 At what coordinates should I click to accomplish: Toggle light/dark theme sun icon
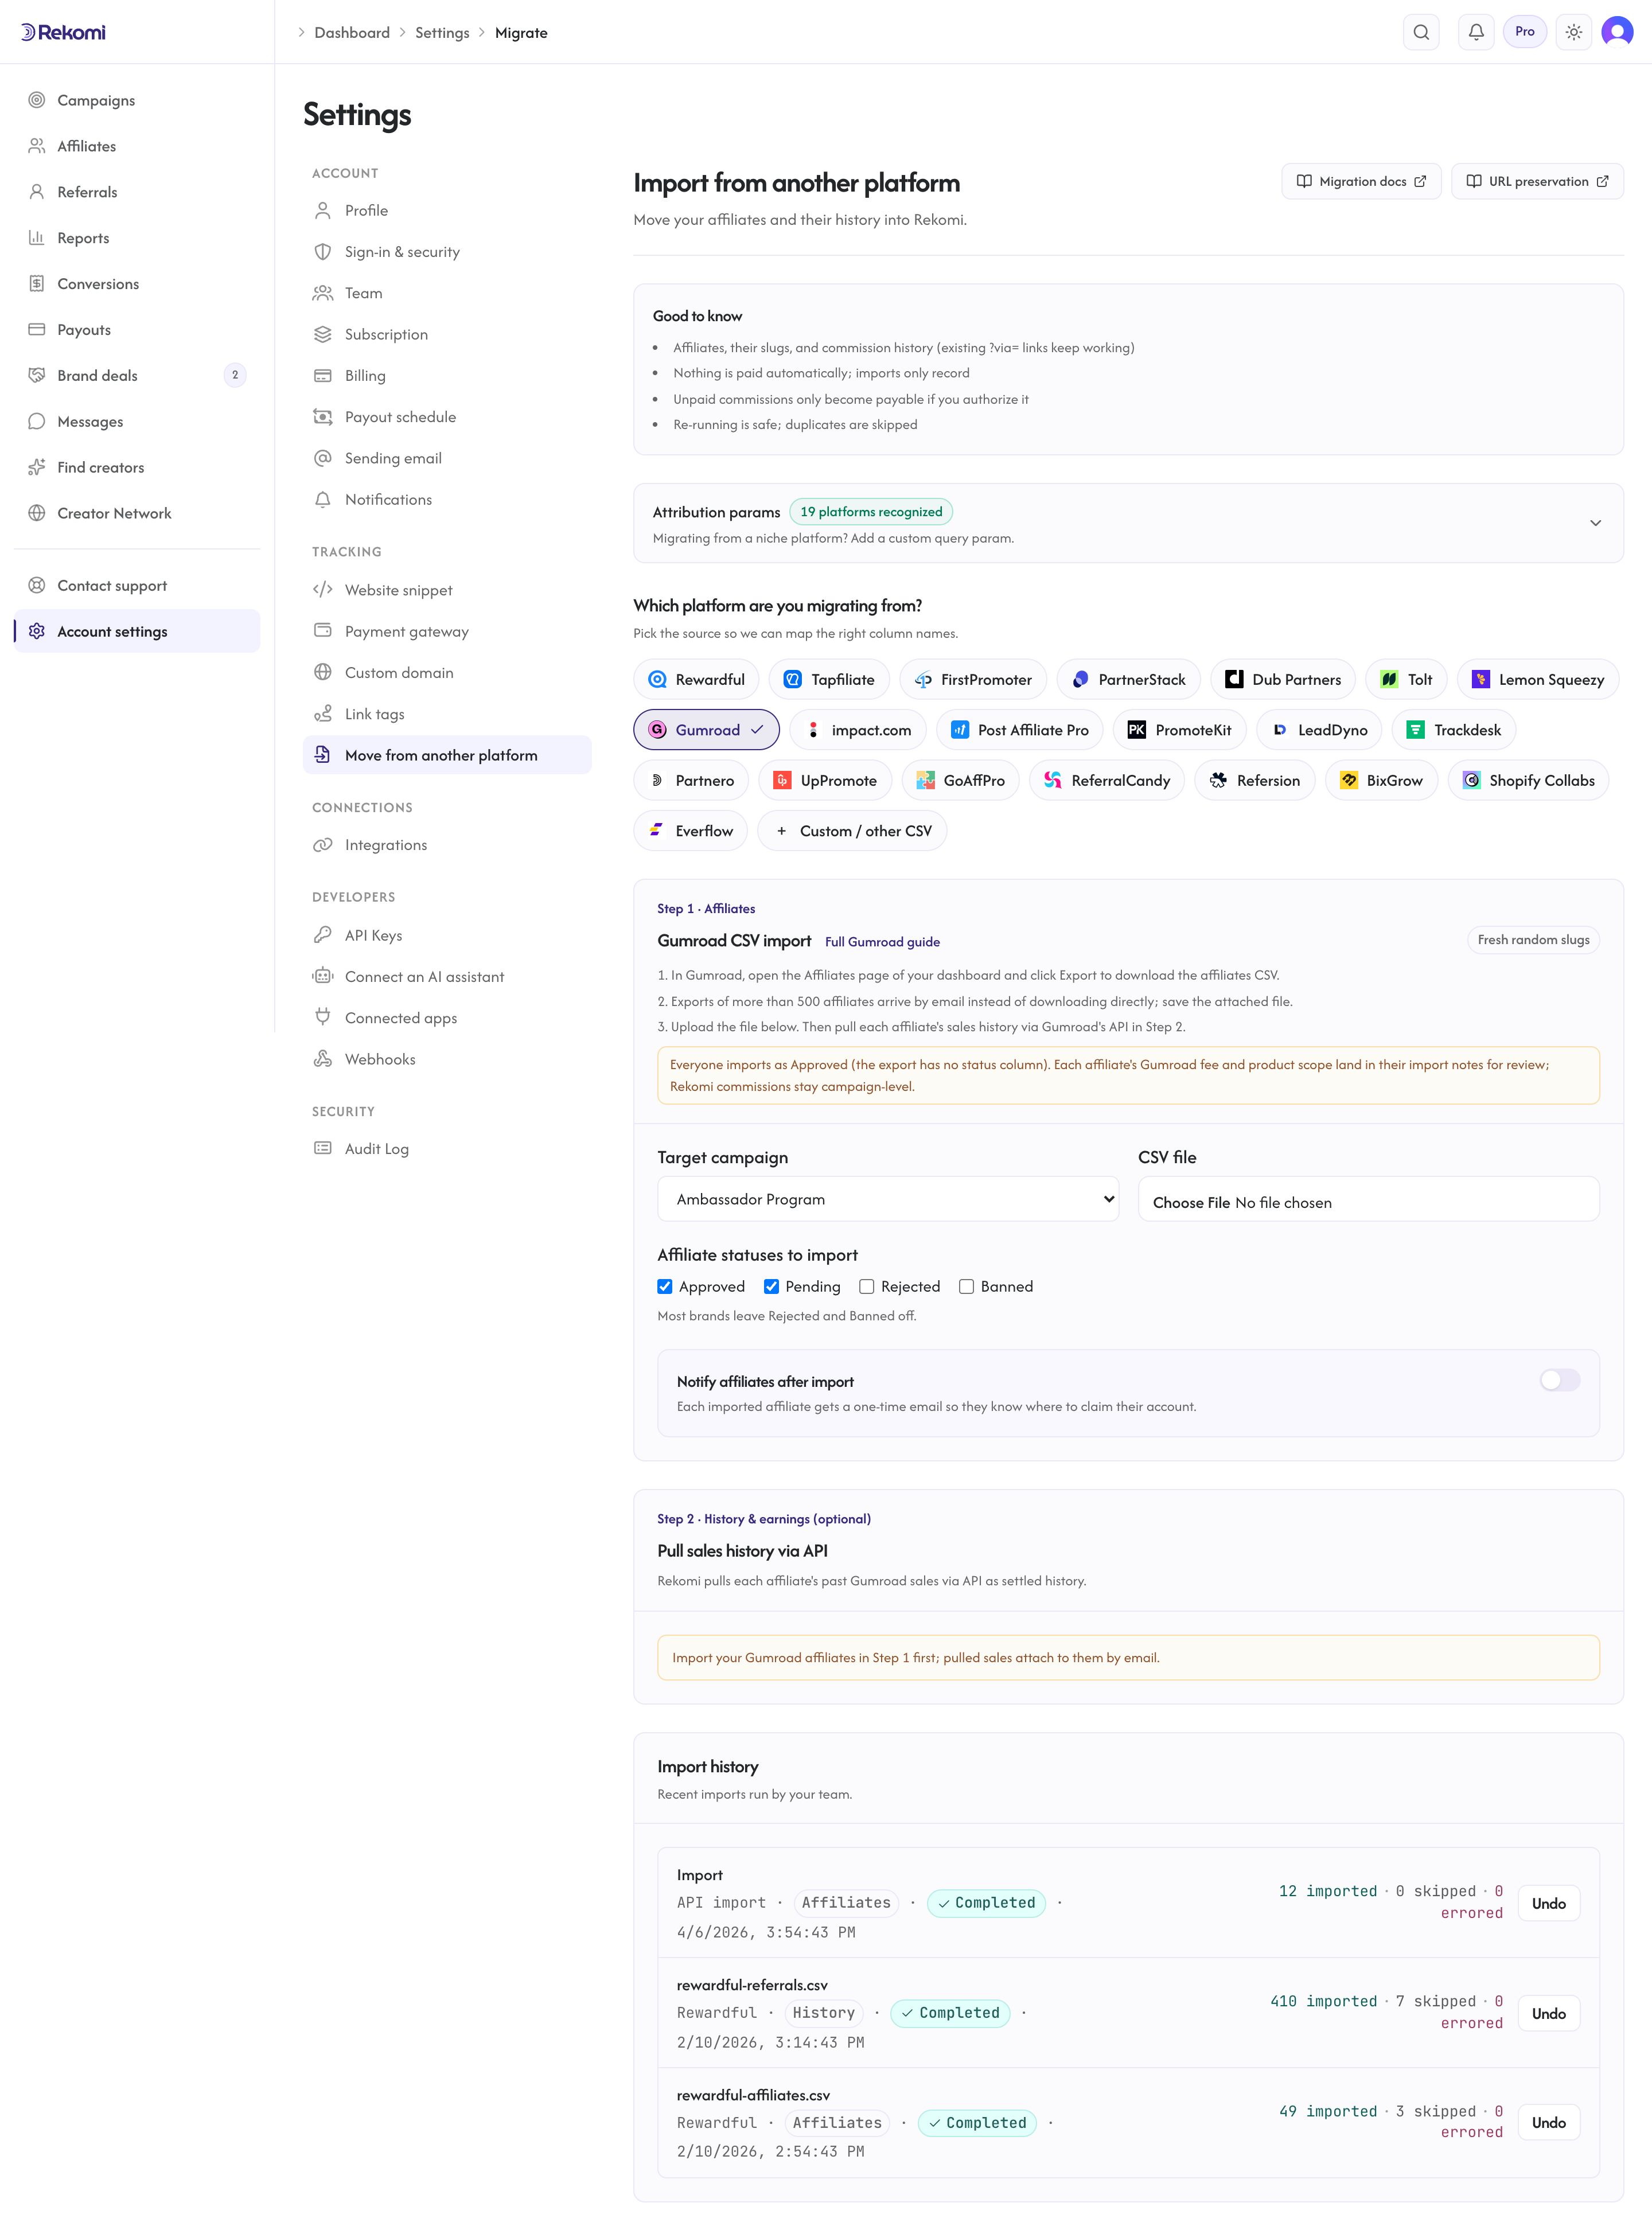tap(1574, 32)
